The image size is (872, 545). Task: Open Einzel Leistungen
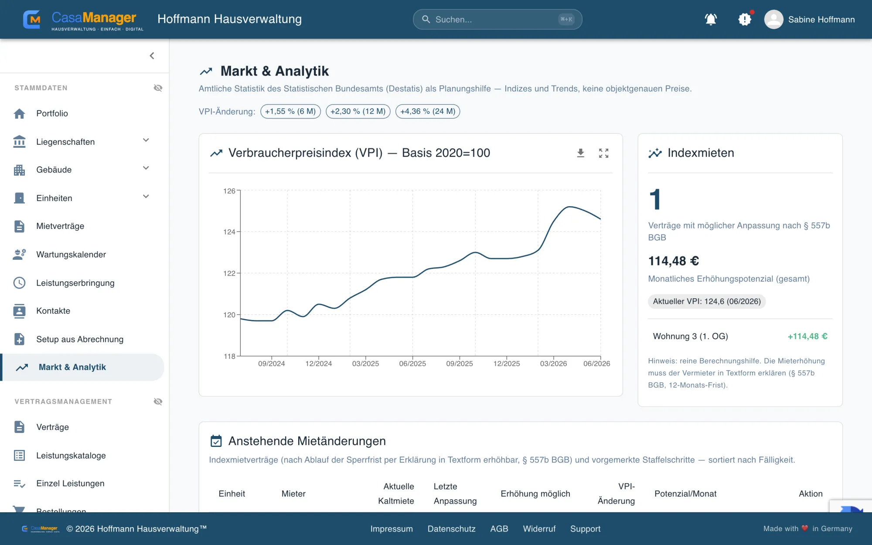coord(83,484)
